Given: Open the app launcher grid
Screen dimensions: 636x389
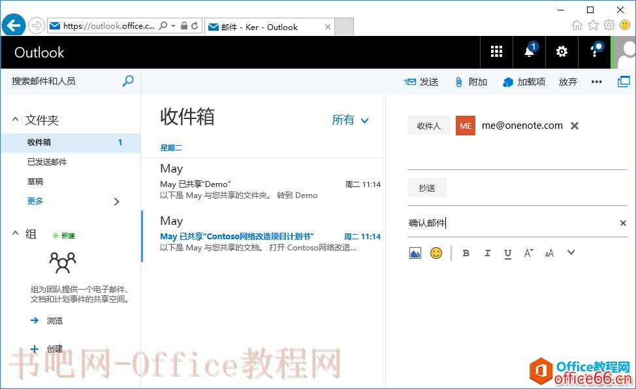Looking at the screenshot, I should 496,52.
